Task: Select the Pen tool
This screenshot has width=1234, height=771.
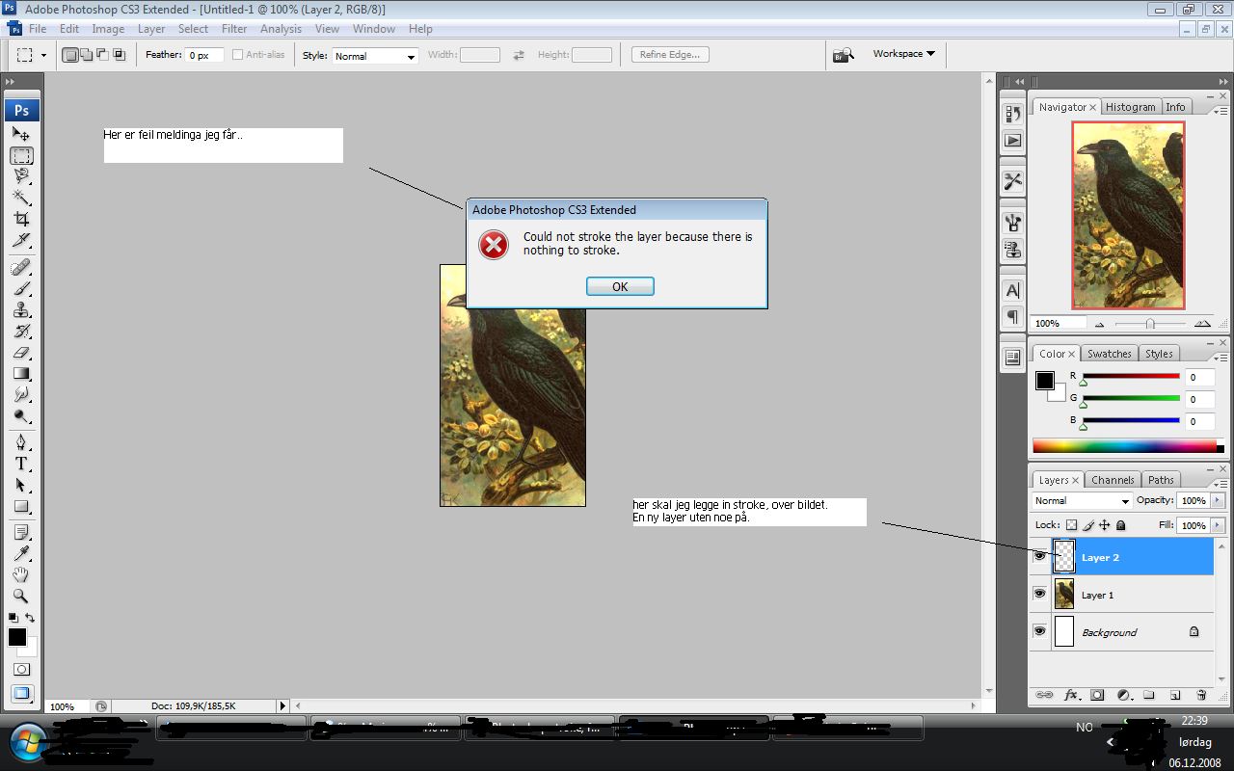Action: [x=21, y=442]
